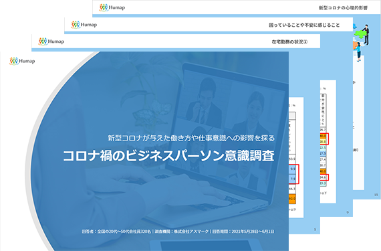
Task: Click page number 5 on the second slide
Action: (315, 230)
